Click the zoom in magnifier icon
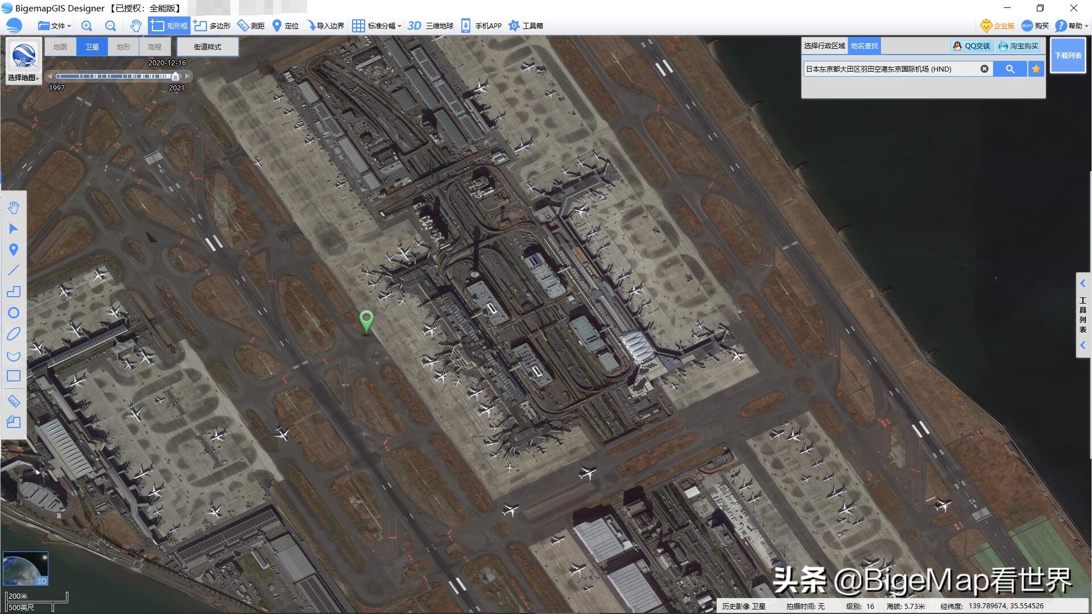Screen dimensions: 1092x614 pos(86,26)
